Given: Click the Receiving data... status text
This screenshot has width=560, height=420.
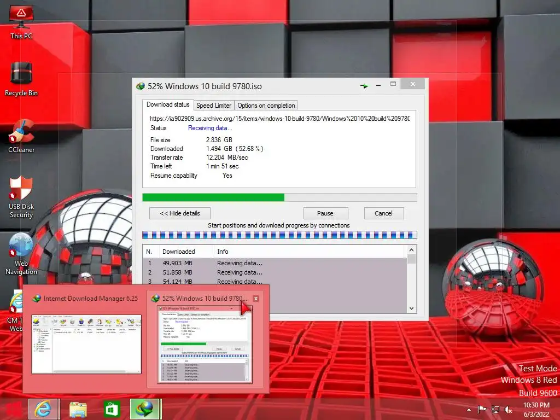Looking at the screenshot, I should coord(210,128).
